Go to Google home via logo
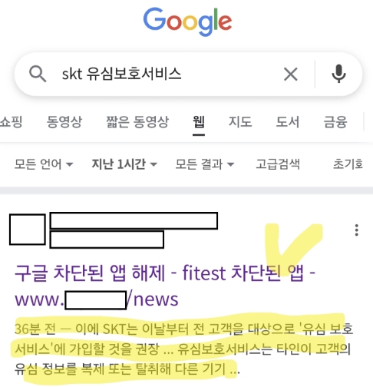The image size is (373, 387). (x=187, y=21)
